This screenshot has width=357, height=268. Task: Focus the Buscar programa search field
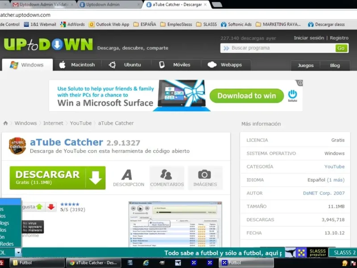click(x=278, y=48)
